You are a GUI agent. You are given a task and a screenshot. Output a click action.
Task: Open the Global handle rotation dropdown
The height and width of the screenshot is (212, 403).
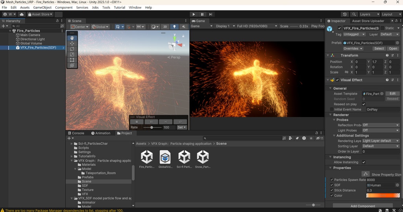pos(100,27)
